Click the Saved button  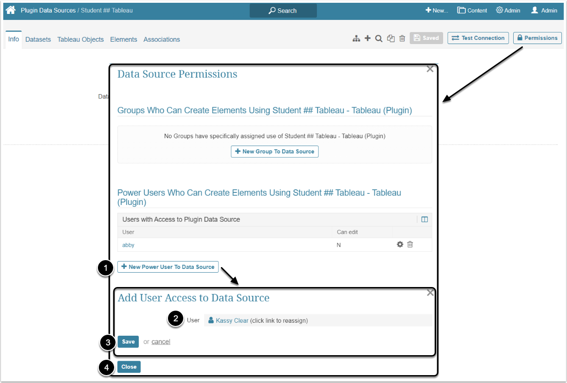coord(426,38)
